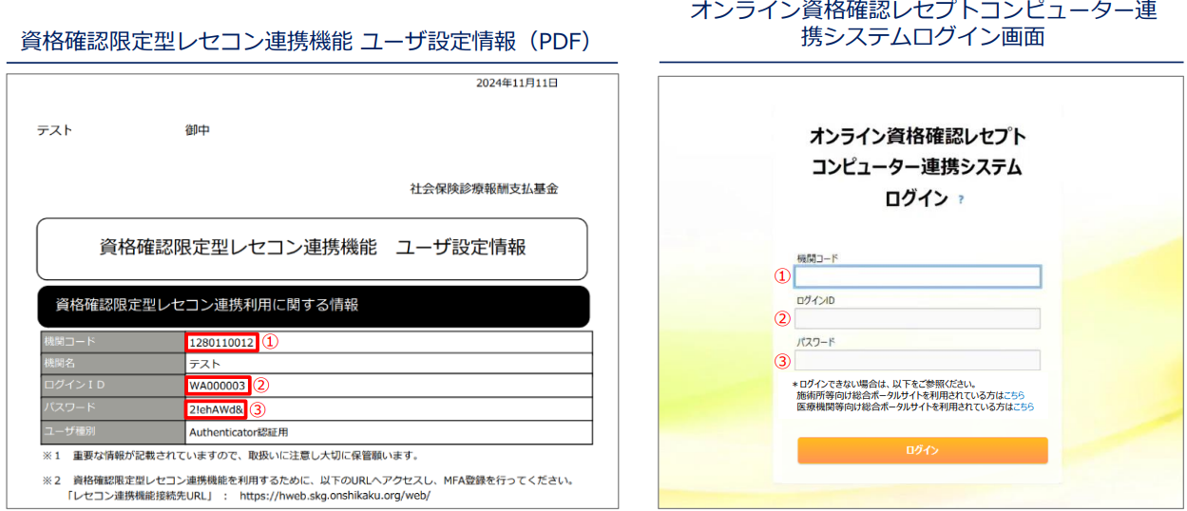
Task: Click into the パスワード input box
Action: [x=917, y=360]
